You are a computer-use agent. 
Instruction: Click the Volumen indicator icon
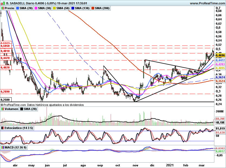(2, 109)
